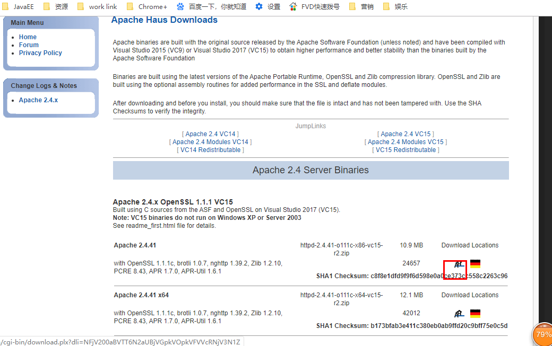Viewport: 552px width, 346px height.
Task: Open the work link bookmark folder
Action: click(97, 7)
